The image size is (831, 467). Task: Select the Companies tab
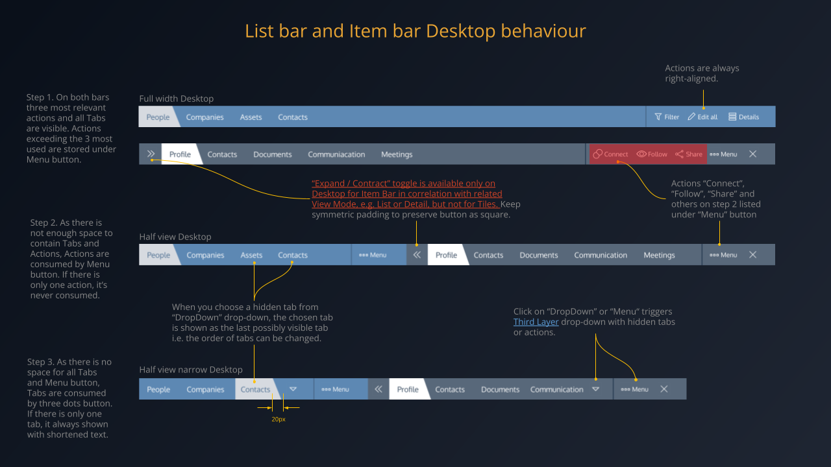click(205, 117)
